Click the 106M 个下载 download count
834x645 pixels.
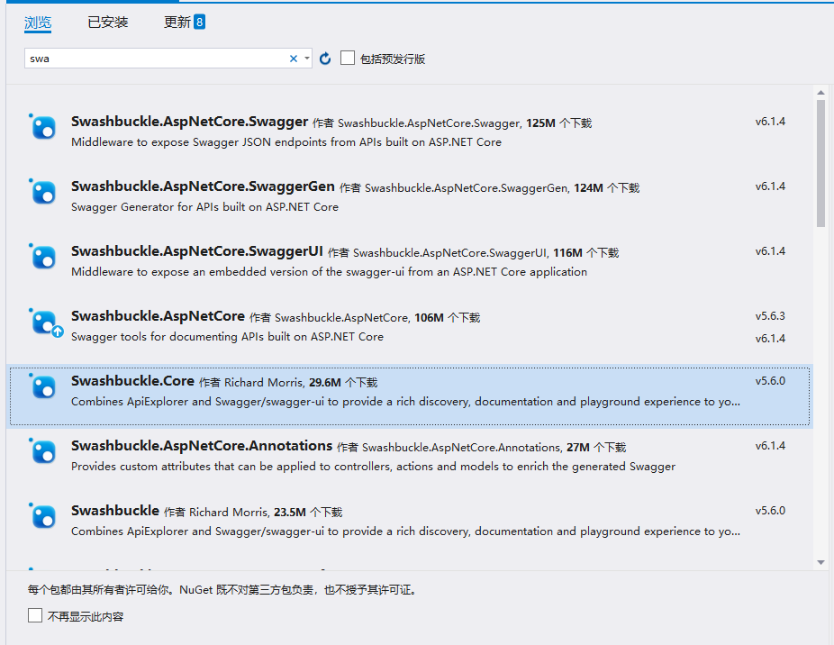pos(448,318)
